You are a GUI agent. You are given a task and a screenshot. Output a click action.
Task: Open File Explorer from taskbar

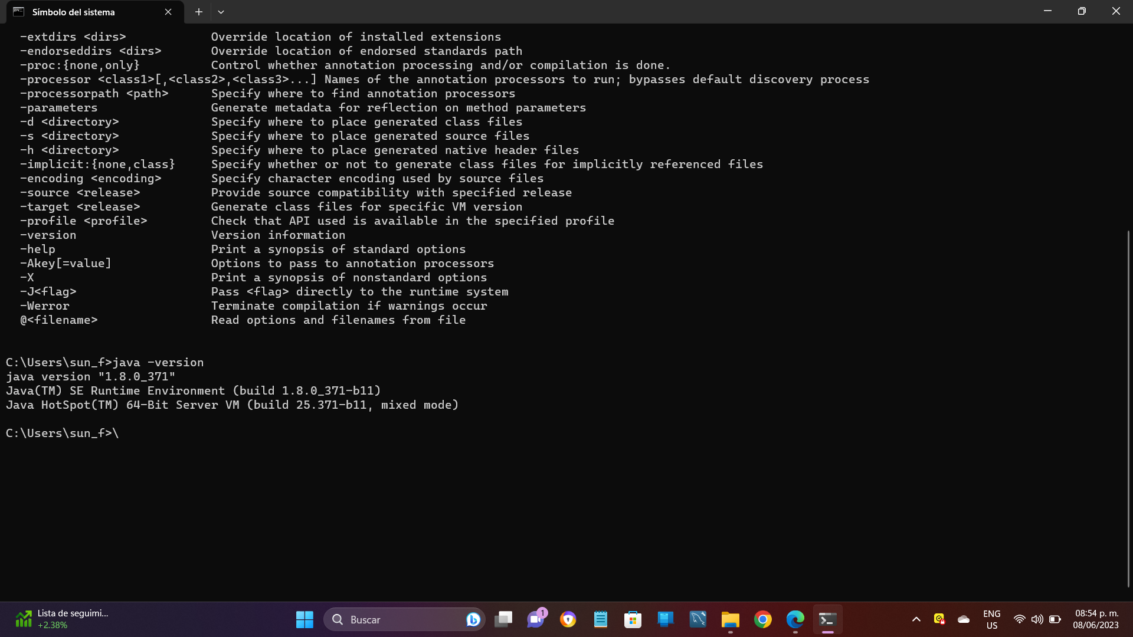pos(731,619)
